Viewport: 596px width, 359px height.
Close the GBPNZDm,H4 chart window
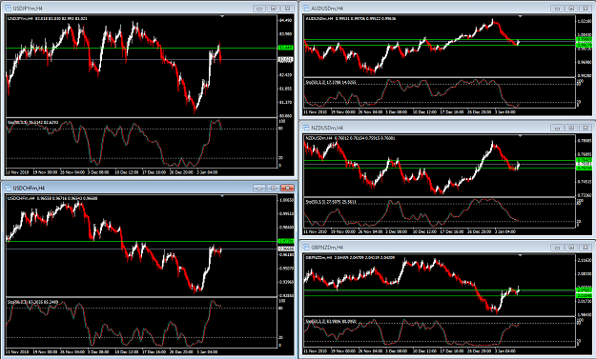(586, 247)
